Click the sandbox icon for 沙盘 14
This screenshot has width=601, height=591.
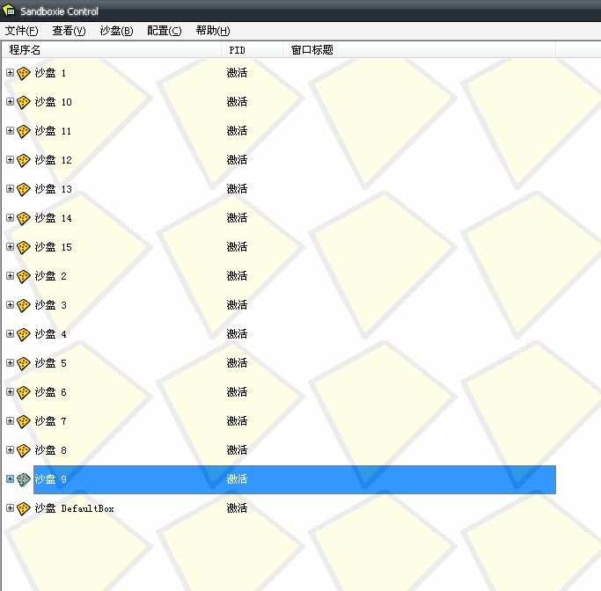point(24,218)
